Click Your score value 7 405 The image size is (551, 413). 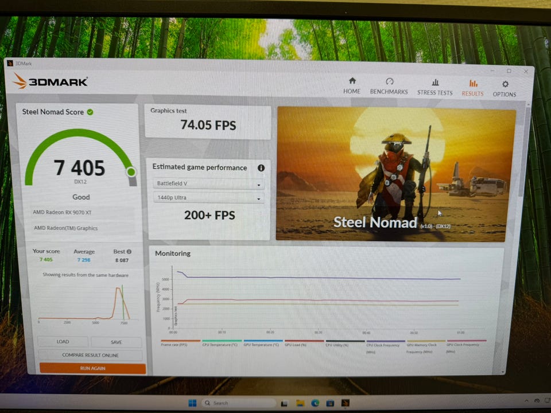[46, 259]
